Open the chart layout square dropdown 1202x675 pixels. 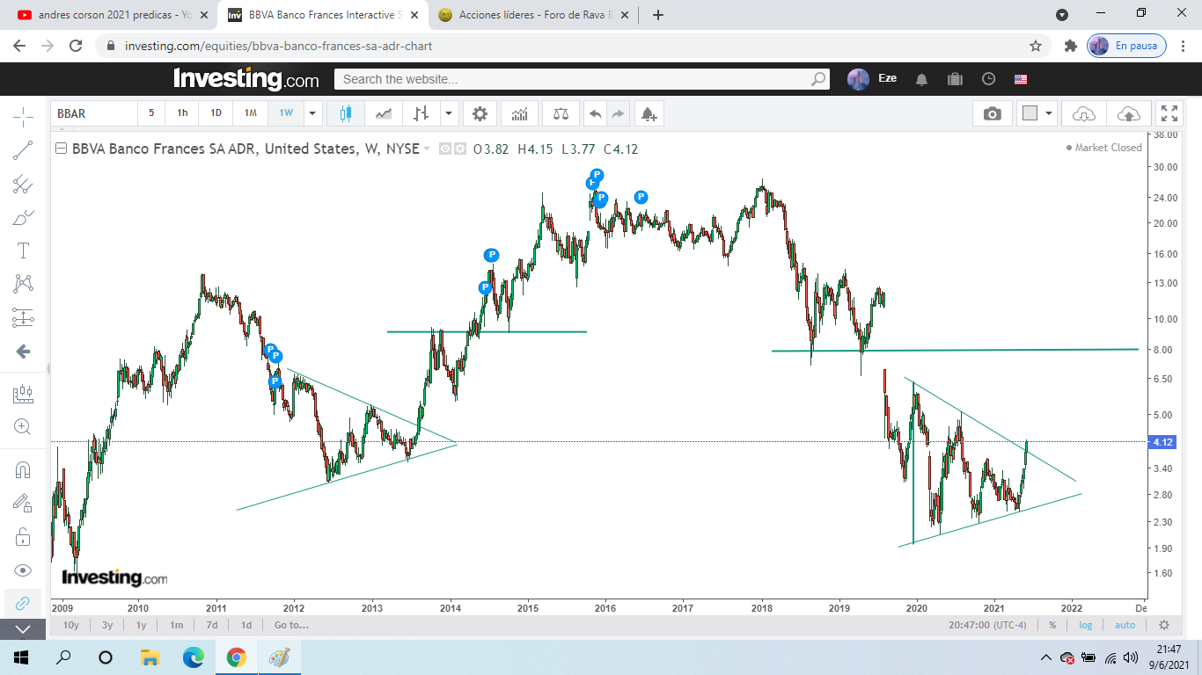pyautogui.click(x=1037, y=113)
